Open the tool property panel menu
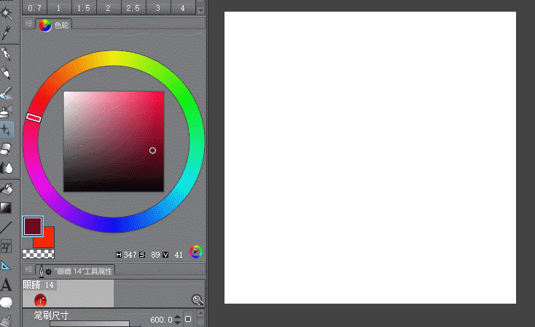The image size is (535, 327). pyautogui.click(x=28, y=269)
